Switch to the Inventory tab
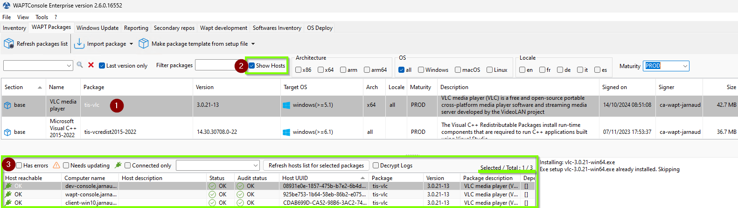The width and height of the screenshot is (738, 208). (x=14, y=28)
